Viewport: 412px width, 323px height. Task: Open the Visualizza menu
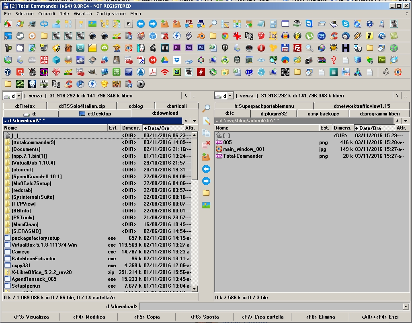tap(83, 14)
